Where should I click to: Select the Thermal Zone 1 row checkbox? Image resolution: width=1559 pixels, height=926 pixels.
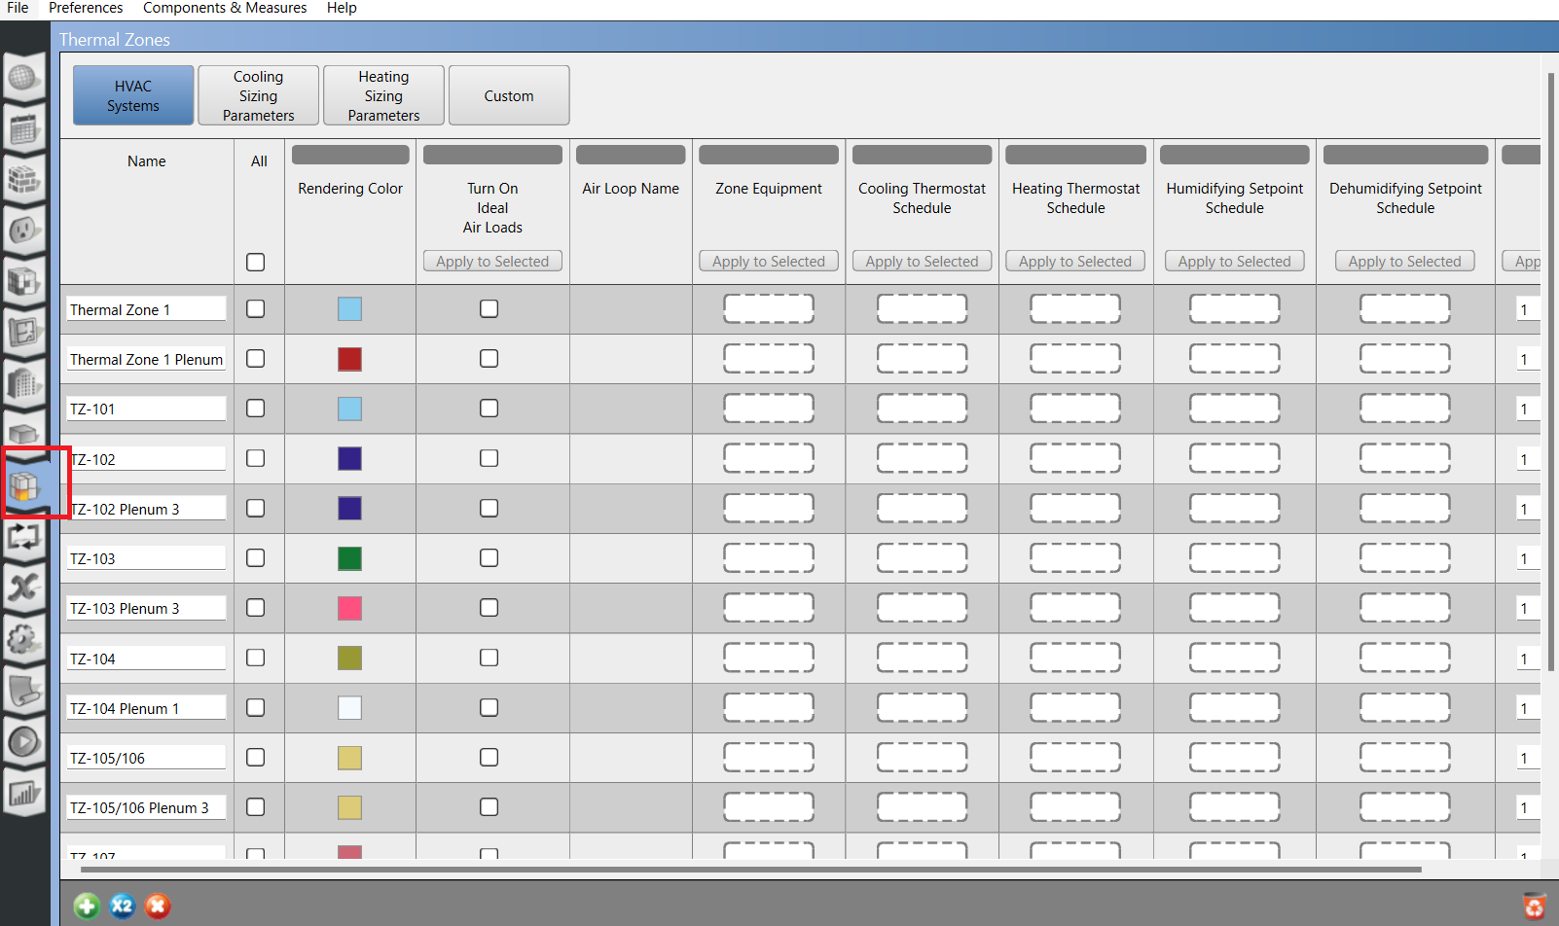coord(256,308)
